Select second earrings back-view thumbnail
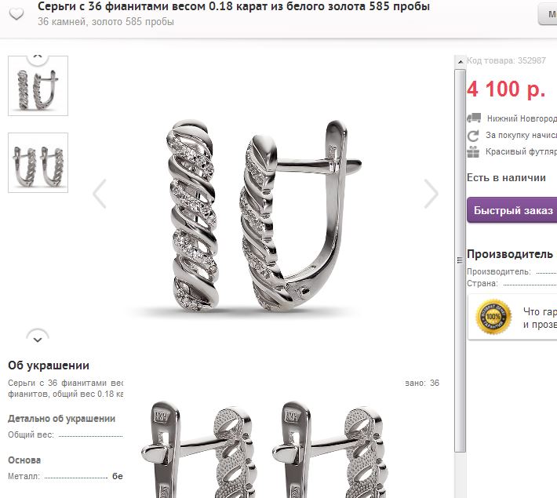The width and height of the screenshot is (557, 498). click(38, 162)
